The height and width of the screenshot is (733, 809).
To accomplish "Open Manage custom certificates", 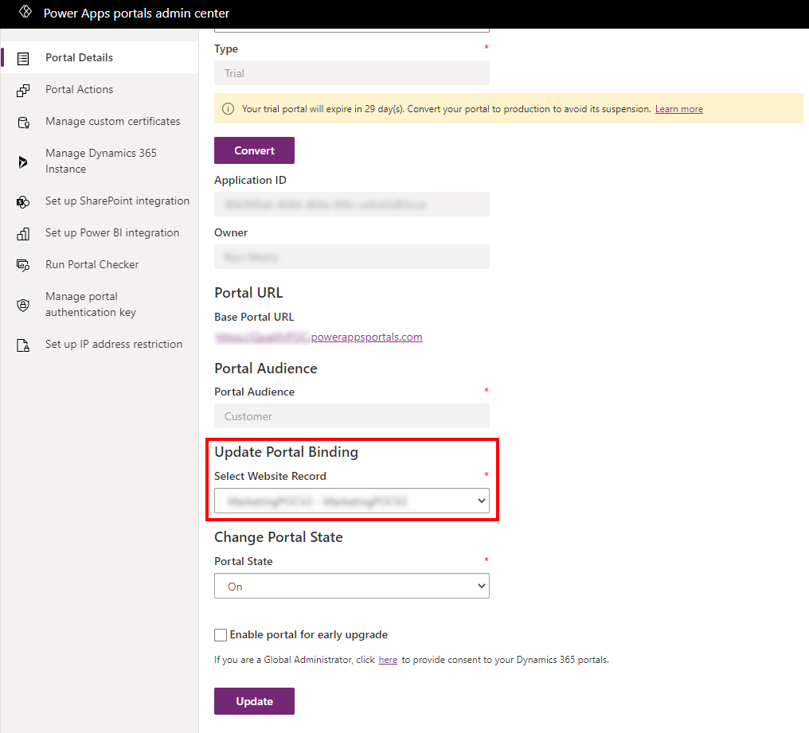I will [112, 121].
